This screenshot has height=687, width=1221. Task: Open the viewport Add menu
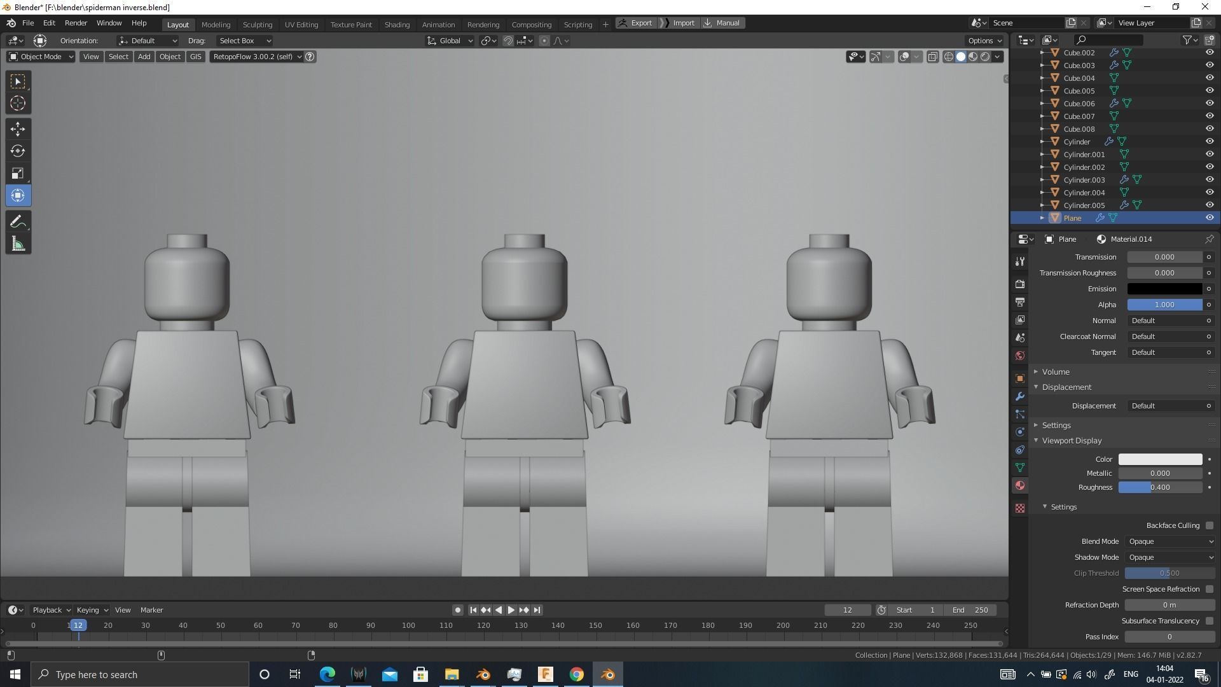point(144,57)
